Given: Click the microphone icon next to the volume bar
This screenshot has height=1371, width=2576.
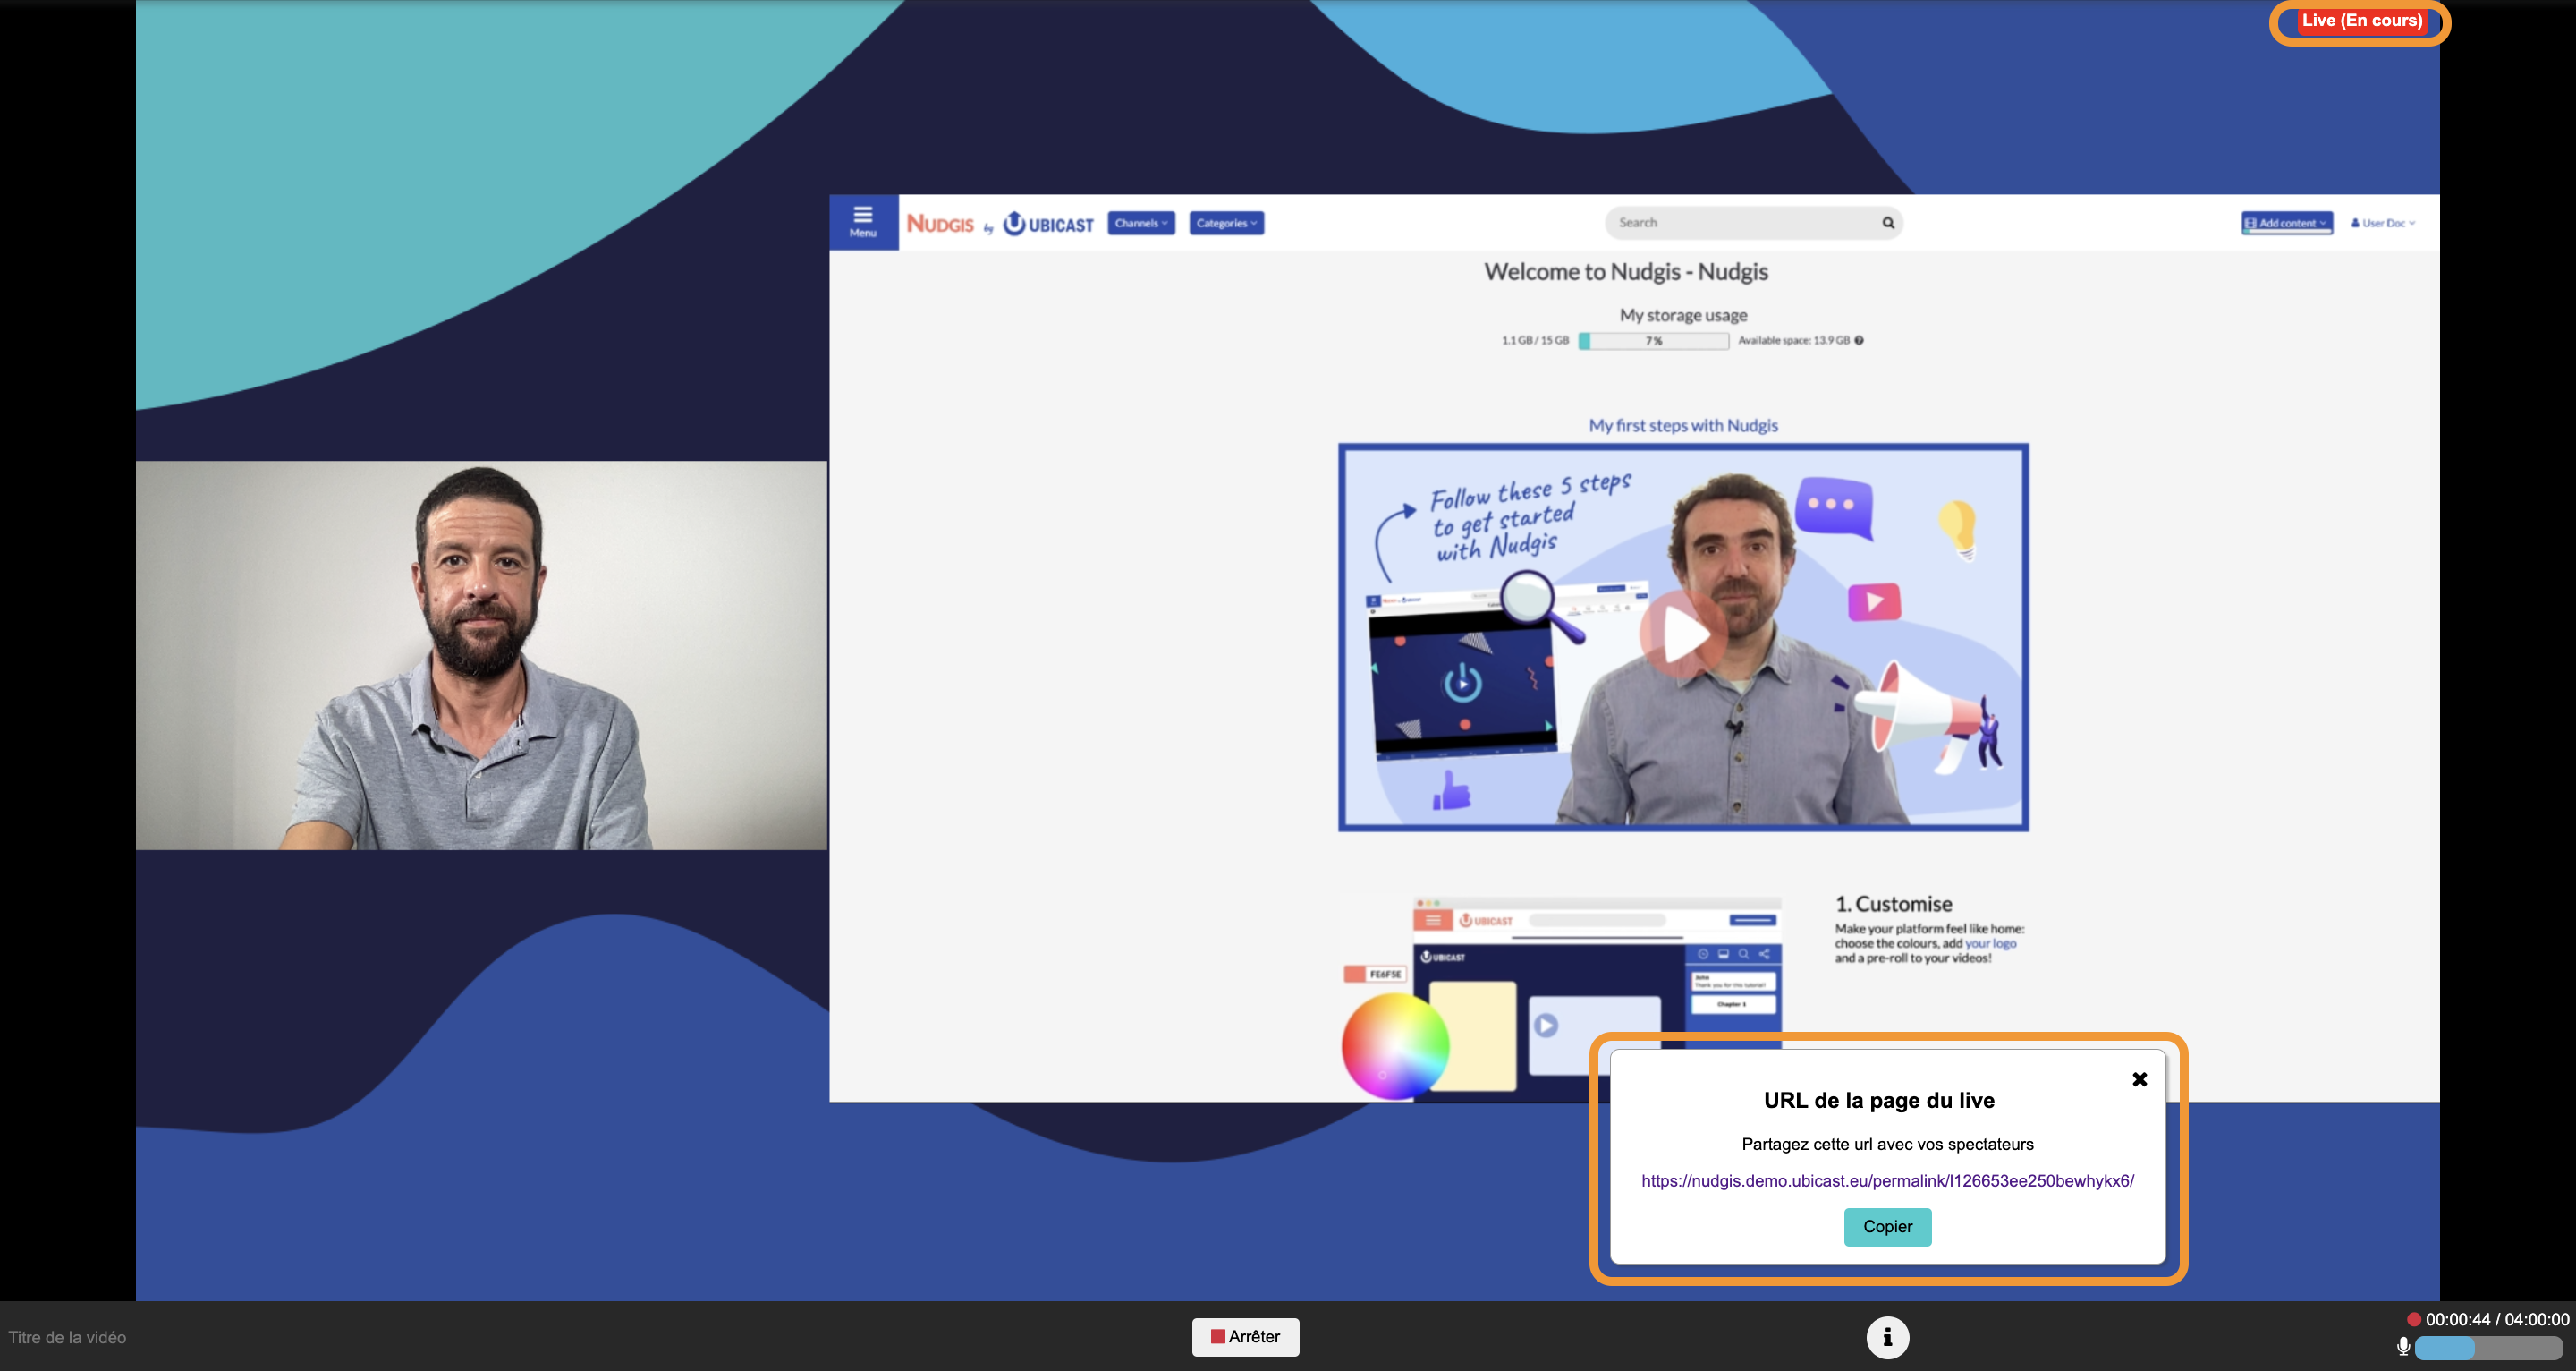Looking at the screenshot, I should click(x=2402, y=1347).
